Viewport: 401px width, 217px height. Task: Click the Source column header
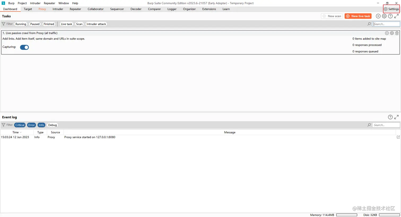pyautogui.click(x=55, y=132)
